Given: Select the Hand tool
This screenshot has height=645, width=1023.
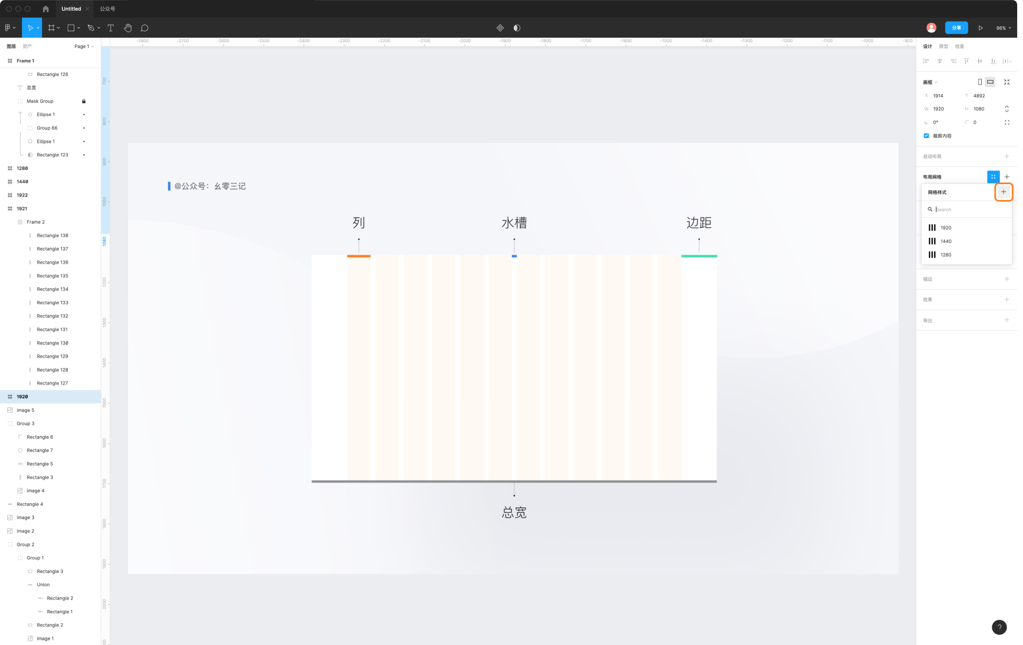Looking at the screenshot, I should (x=128, y=28).
